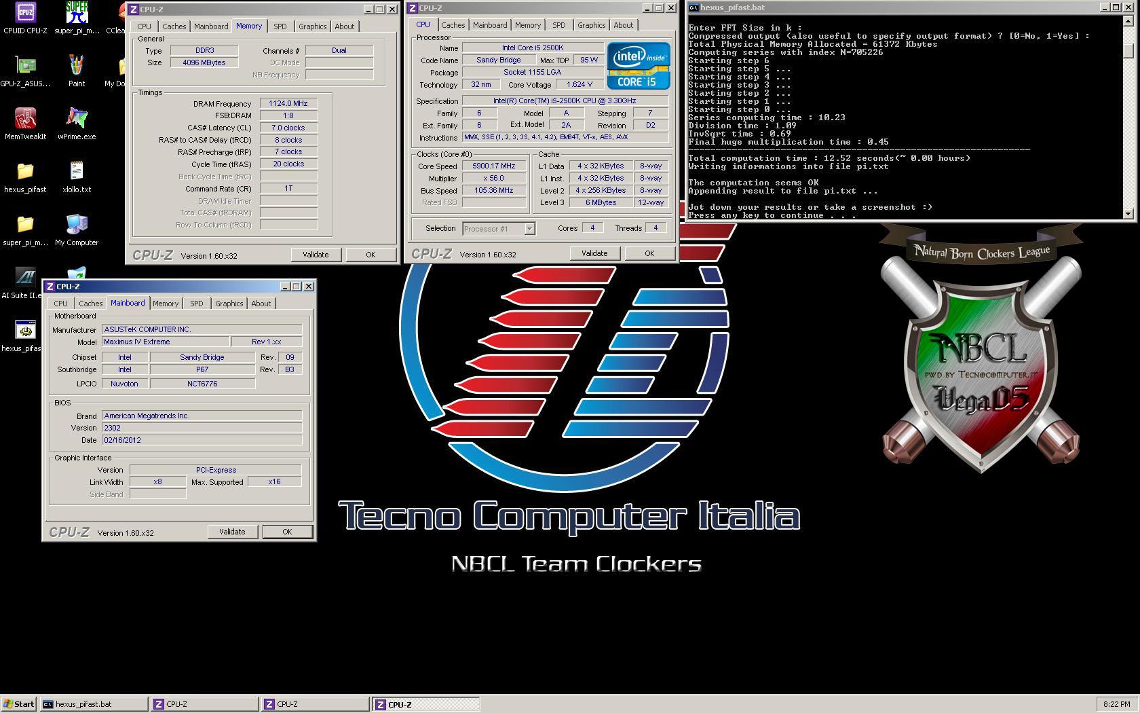Click Validate in the CPU window
The height and width of the screenshot is (713, 1140).
594,253
